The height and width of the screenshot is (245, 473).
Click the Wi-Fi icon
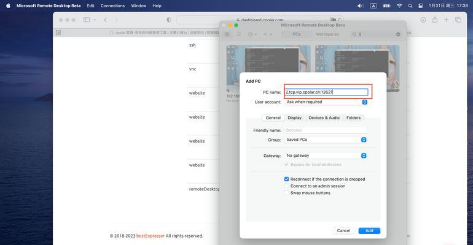tap(399, 6)
